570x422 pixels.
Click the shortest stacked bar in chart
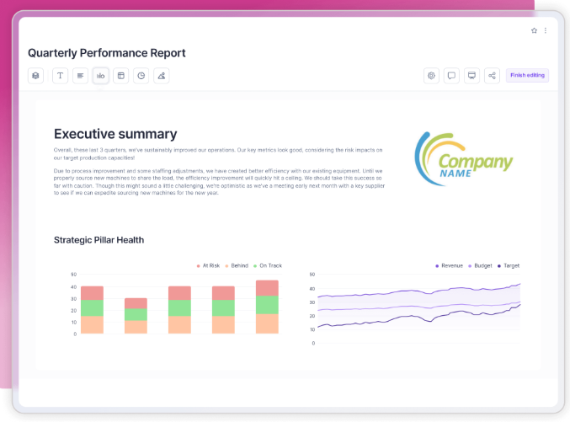tap(136, 316)
